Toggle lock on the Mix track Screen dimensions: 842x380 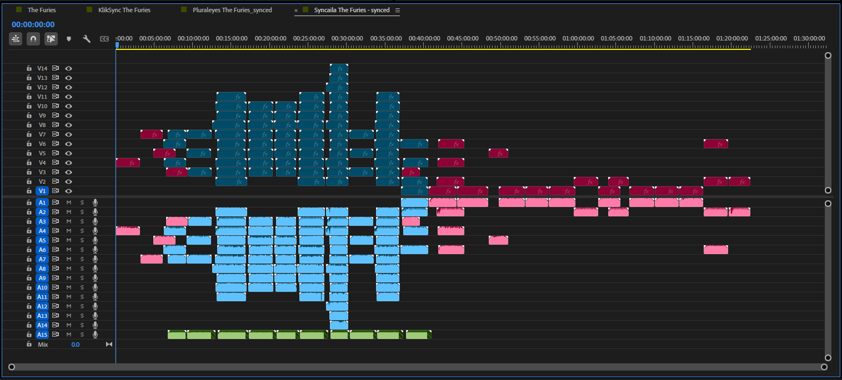[29, 344]
